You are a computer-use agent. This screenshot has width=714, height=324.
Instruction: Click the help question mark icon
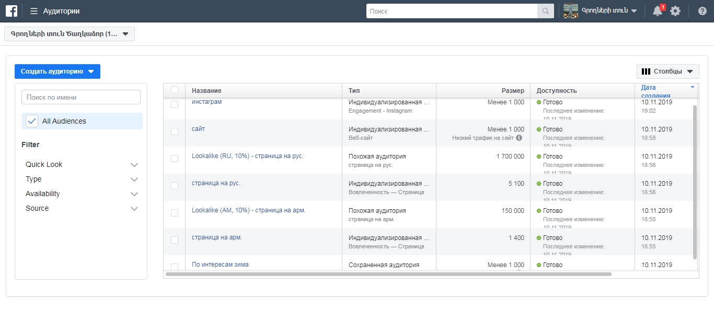(x=703, y=11)
